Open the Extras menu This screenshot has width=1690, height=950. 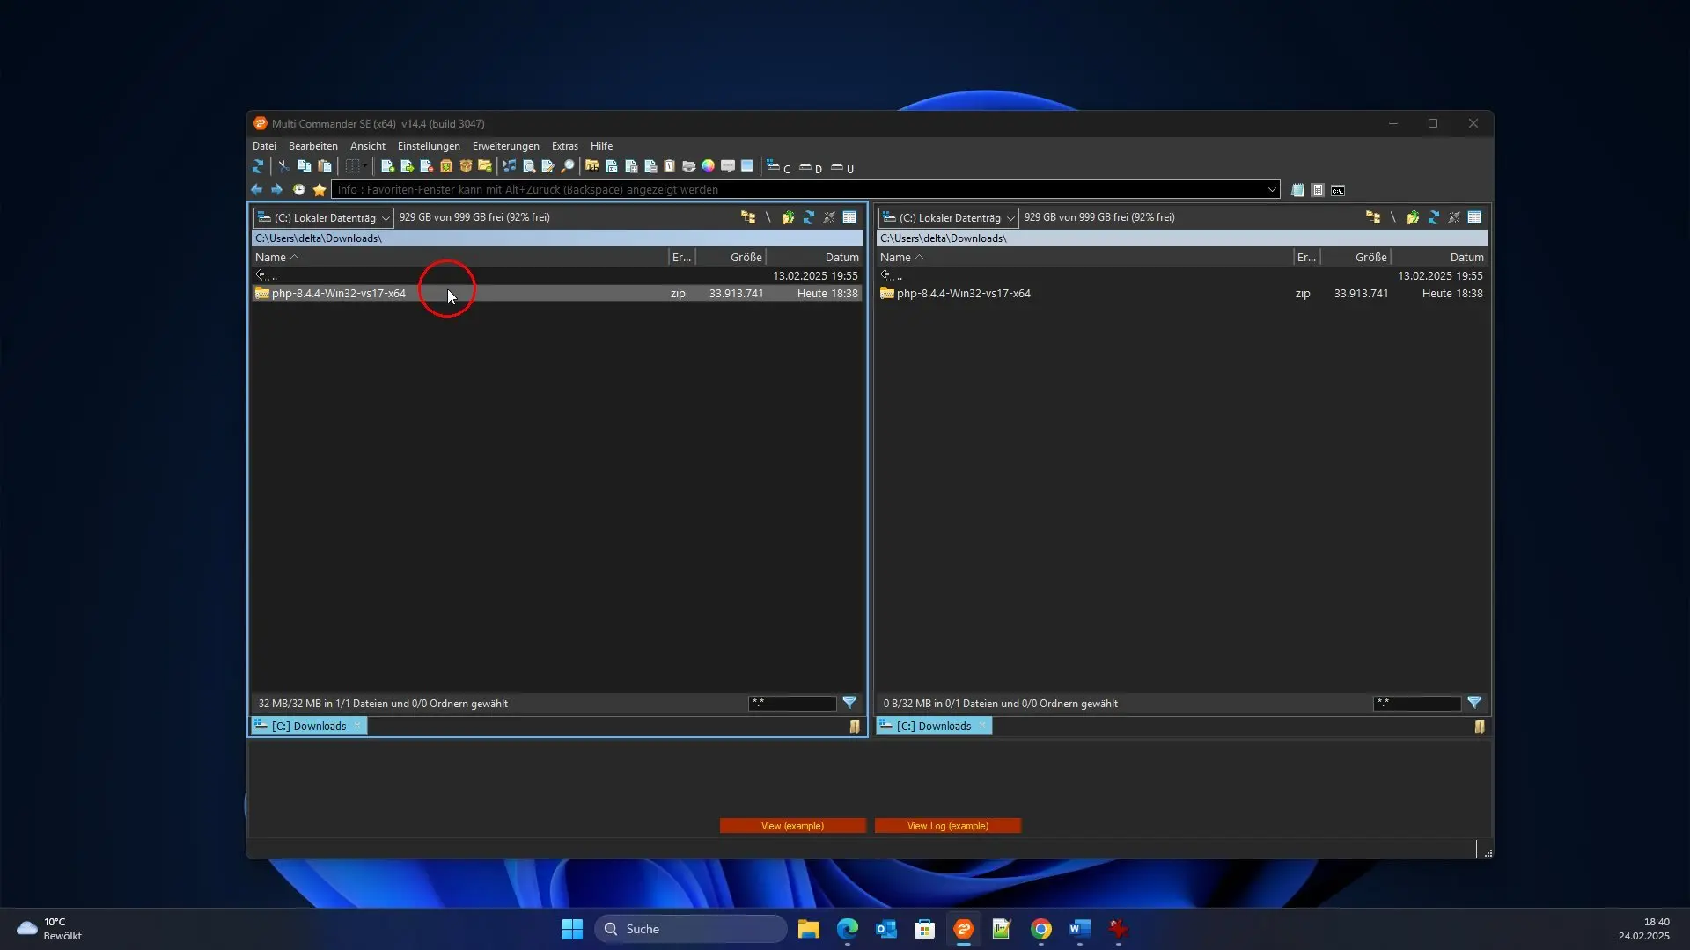564,146
